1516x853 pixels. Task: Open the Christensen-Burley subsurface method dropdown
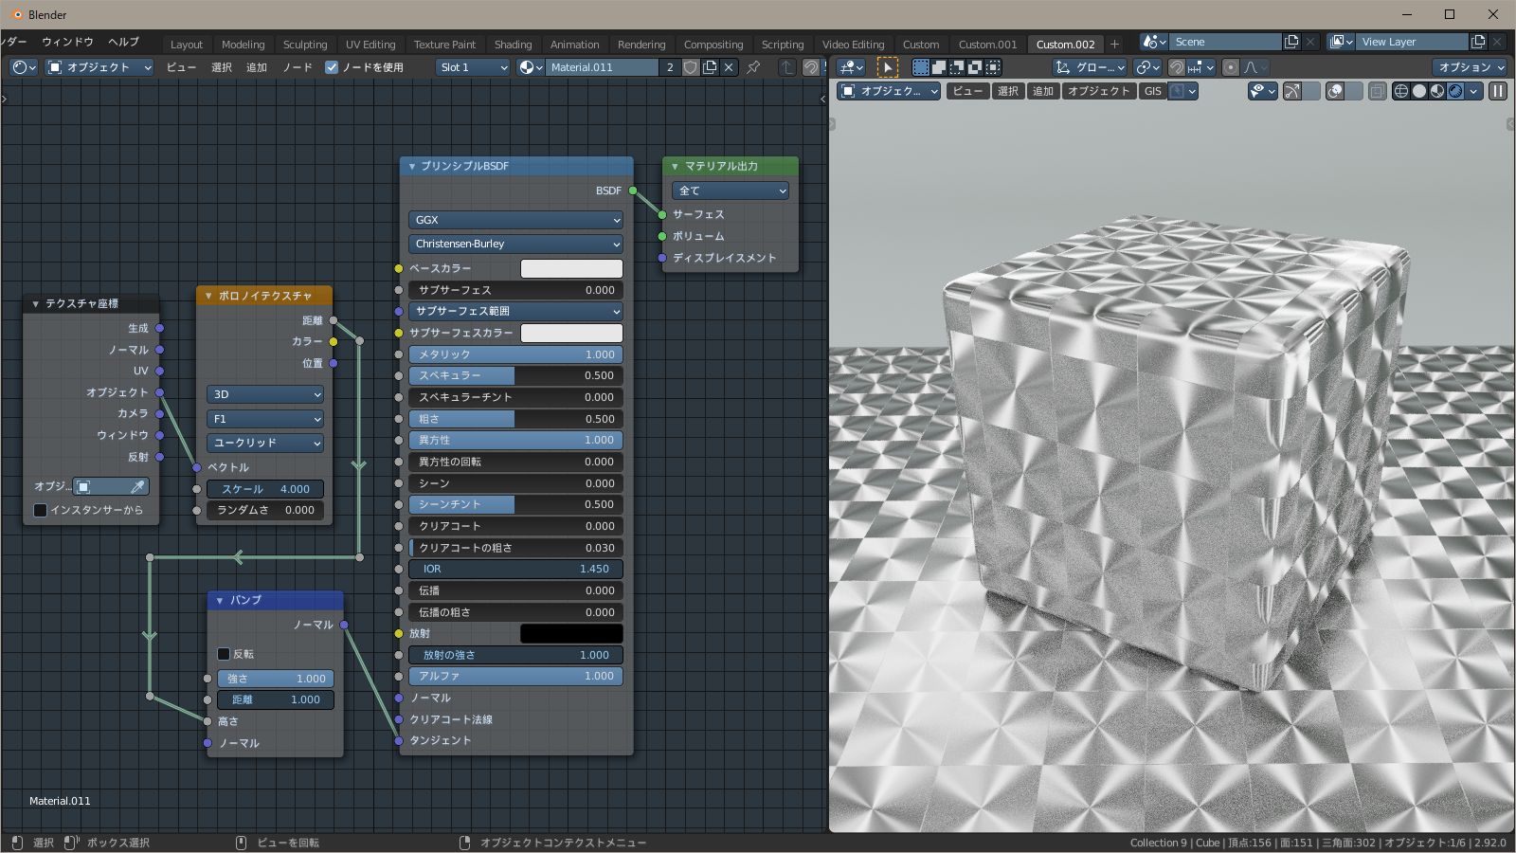click(x=516, y=244)
